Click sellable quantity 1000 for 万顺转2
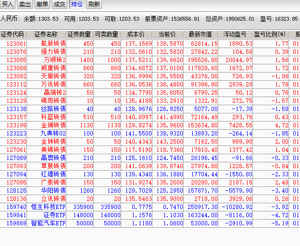Image resolution: width=300 pixels, height=246 pixels. 114,60
